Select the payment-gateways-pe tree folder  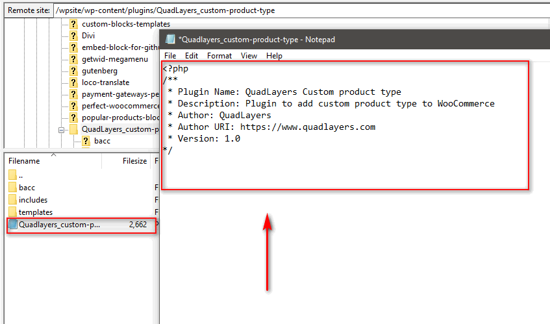[120, 94]
